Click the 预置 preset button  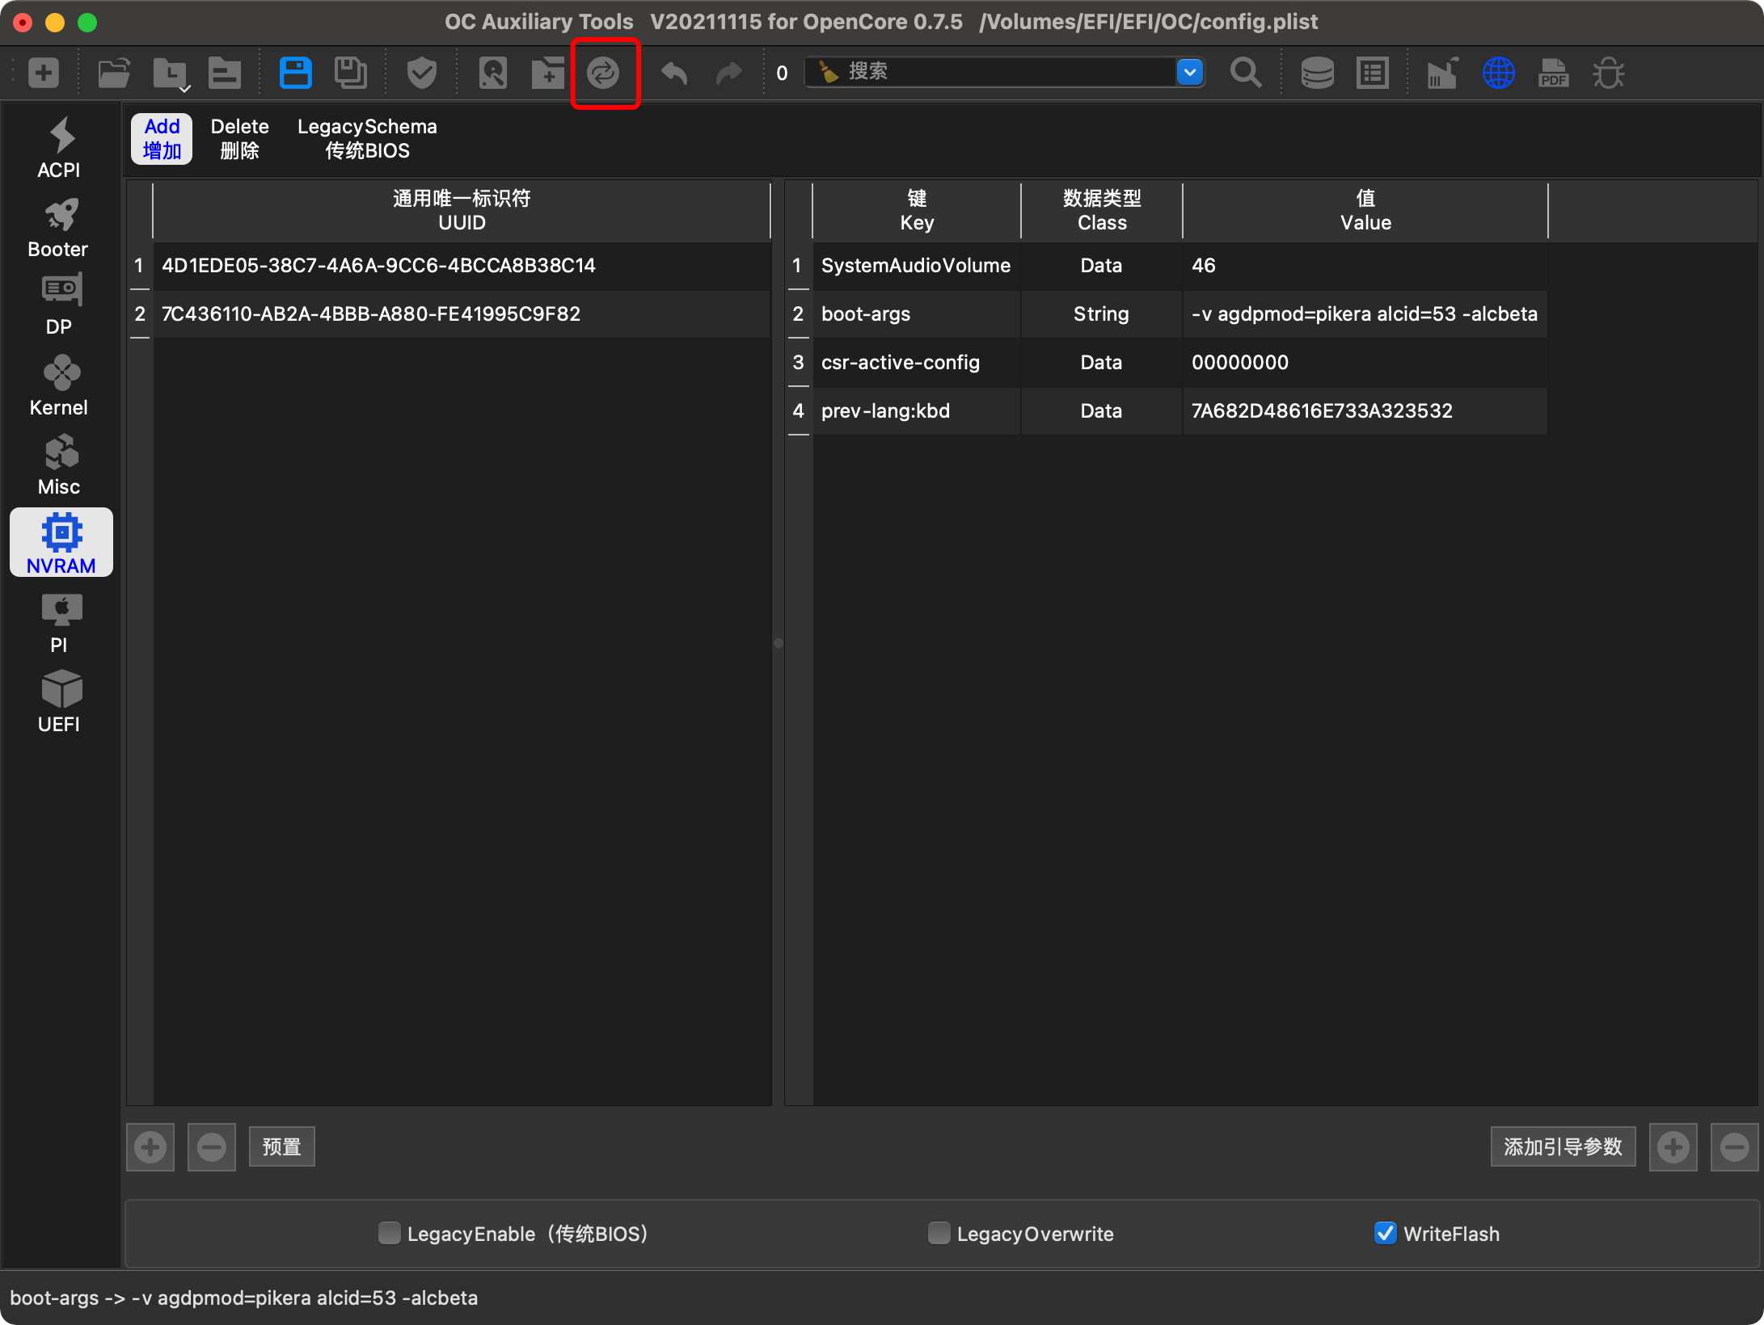tap(281, 1146)
